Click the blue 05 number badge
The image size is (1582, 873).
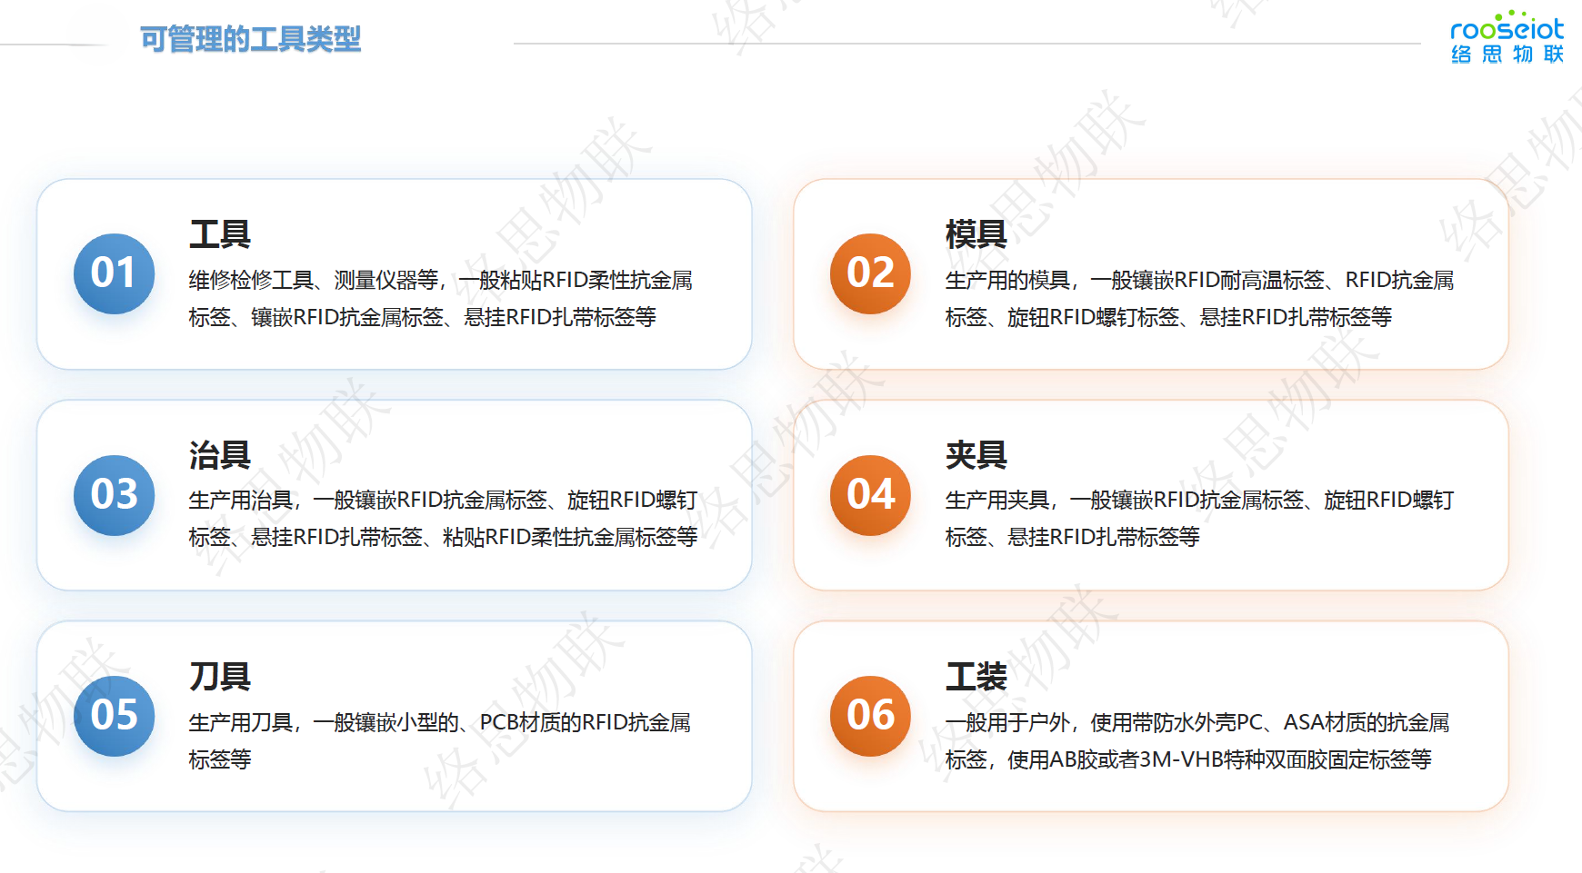coord(114,716)
